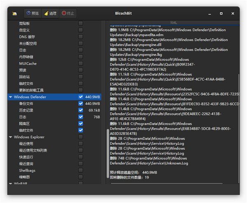The height and width of the screenshot is (203, 247).
Task: Click the mpengine.lkg log entry
Action: click(169, 52)
